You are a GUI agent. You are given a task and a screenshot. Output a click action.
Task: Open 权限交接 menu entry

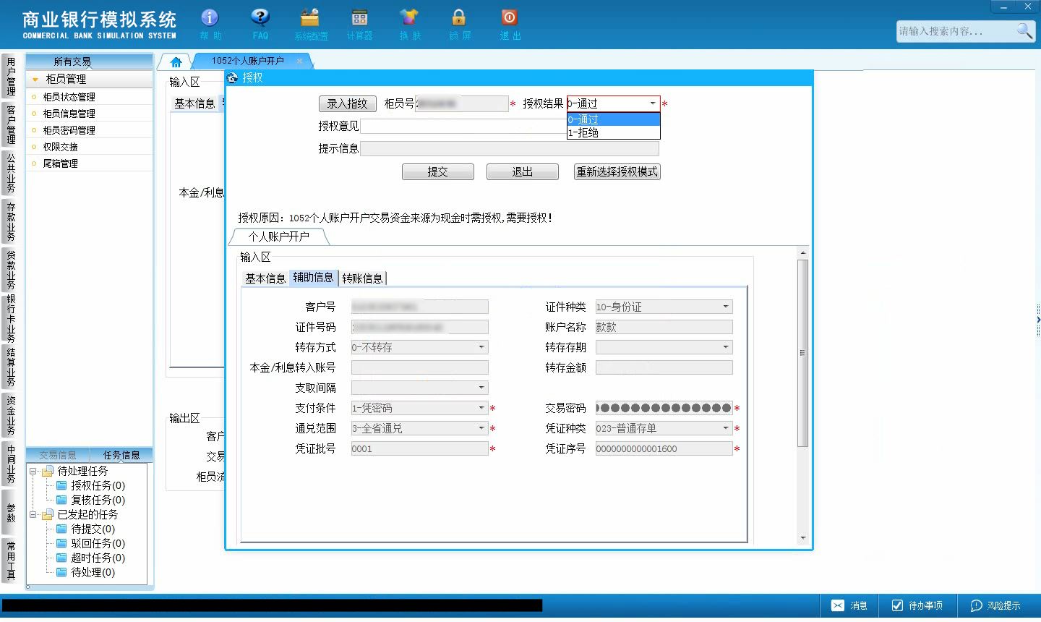point(60,147)
